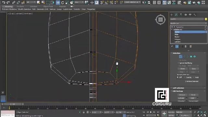Viewport: 208px width, 117px height.
Task: Open the Loops ribbon panel
Action: click(59, 9)
